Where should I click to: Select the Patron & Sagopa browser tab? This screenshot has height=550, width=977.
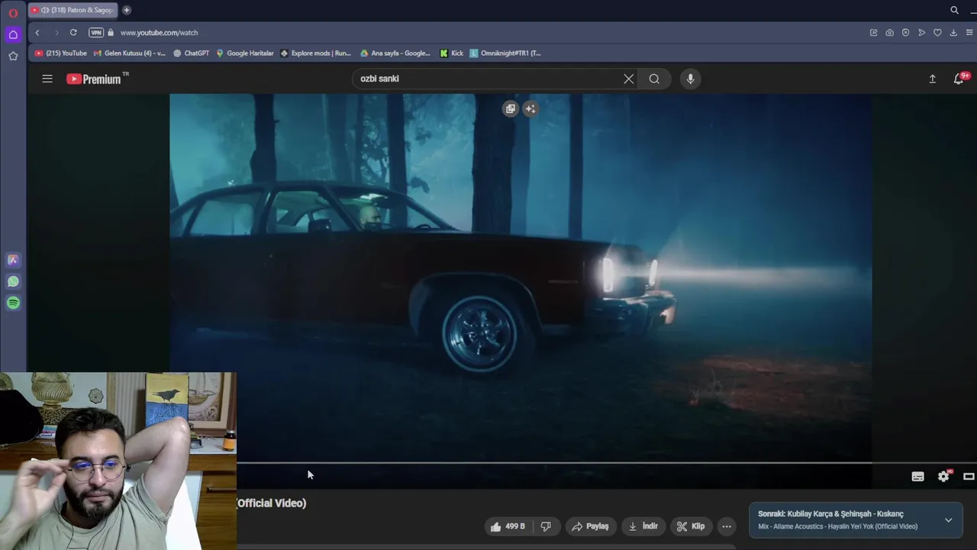(x=73, y=10)
